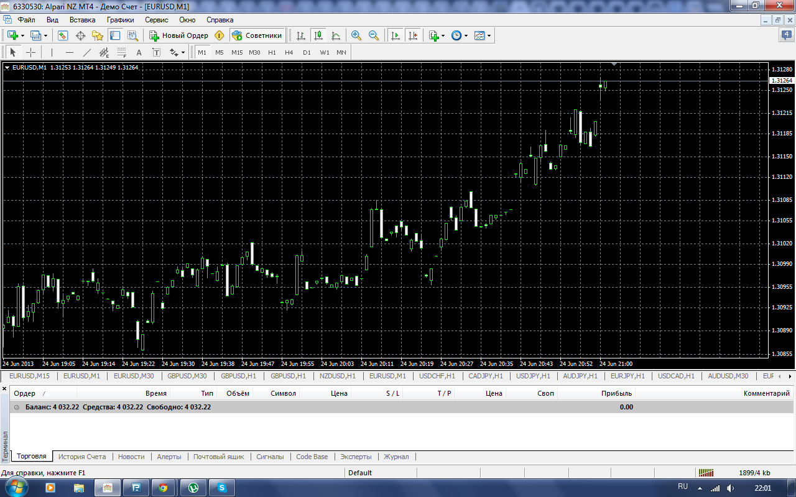
Task: Expand the new chart dropdown arrow
Action: click(x=22, y=35)
